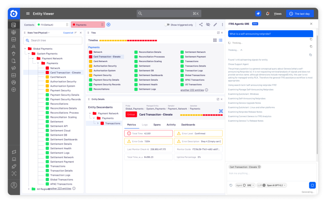
Task: Click the Total Time 42,001 metric
Action: pos(148,133)
